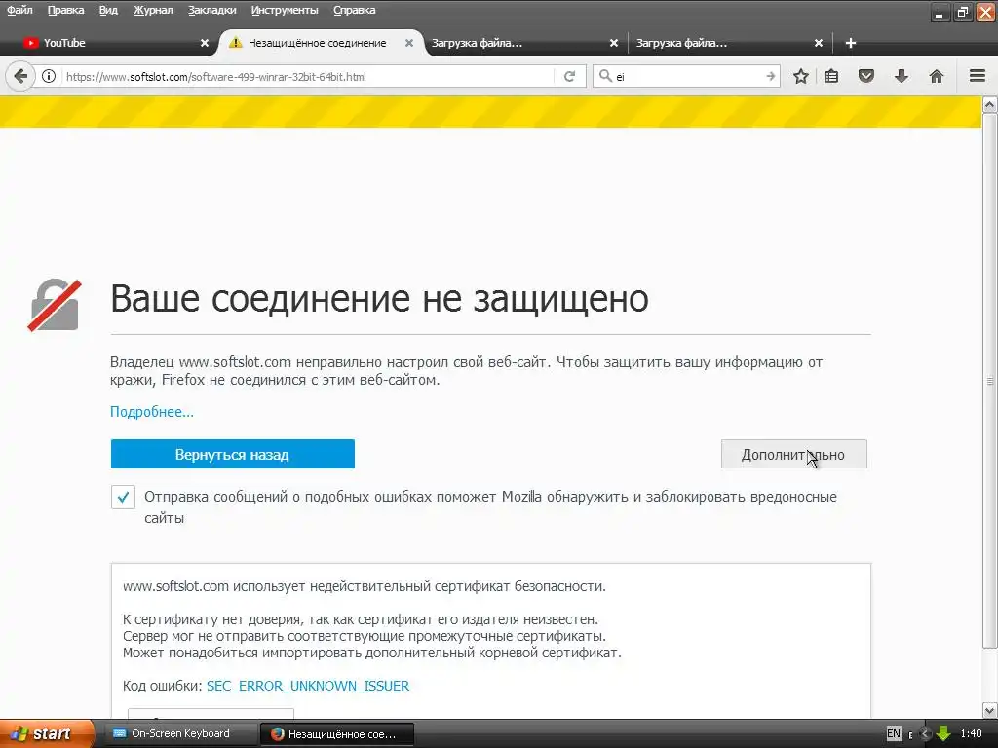Open the Закладки menu
This screenshot has width=998, height=748.
pyautogui.click(x=211, y=10)
